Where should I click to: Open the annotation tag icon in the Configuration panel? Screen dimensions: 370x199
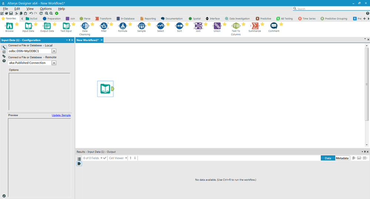click(x=4, y=56)
